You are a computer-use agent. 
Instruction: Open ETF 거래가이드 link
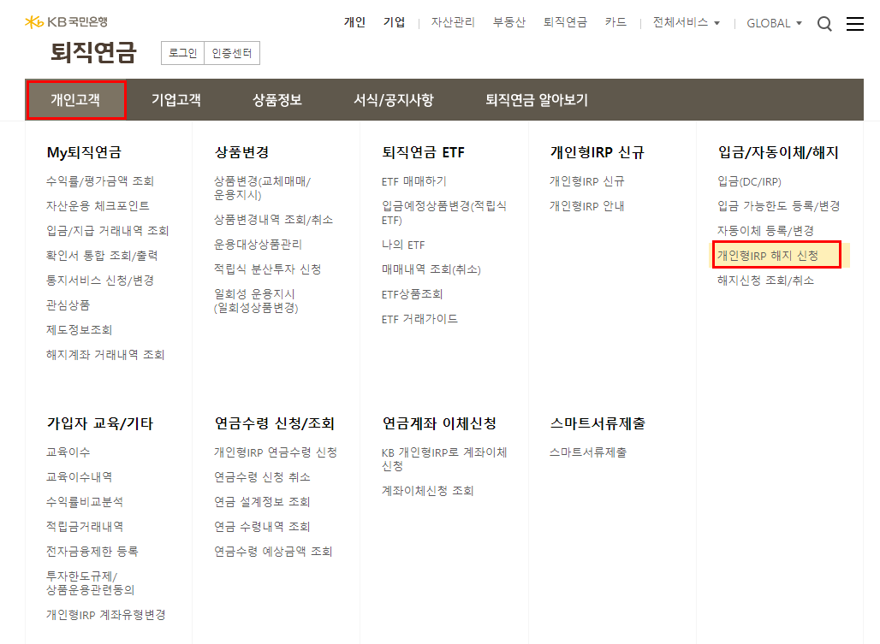tap(419, 319)
